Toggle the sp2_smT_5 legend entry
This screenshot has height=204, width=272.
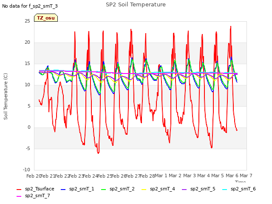(198, 189)
